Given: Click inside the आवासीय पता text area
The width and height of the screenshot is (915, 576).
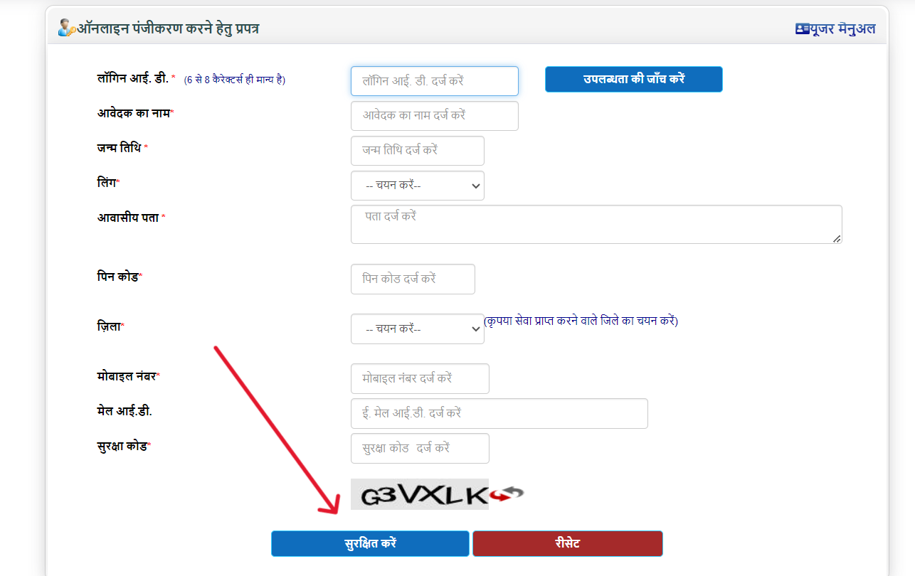Looking at the screenshot, I should (596, 224).
